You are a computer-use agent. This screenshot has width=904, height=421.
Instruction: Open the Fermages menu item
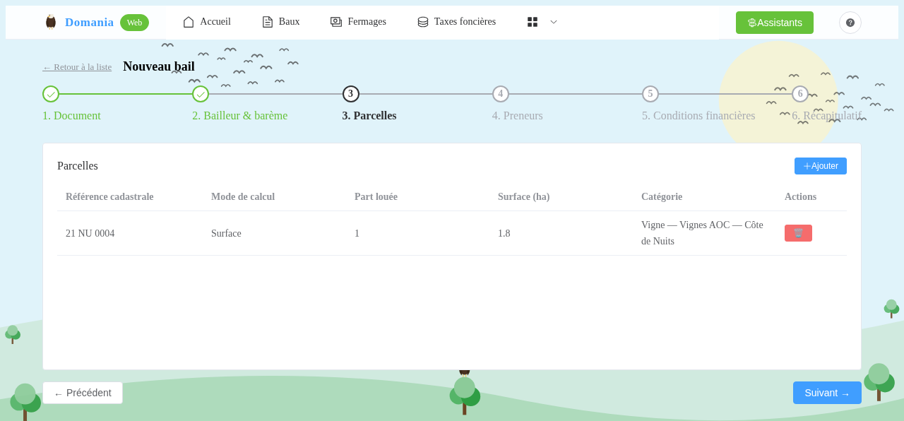358,22
